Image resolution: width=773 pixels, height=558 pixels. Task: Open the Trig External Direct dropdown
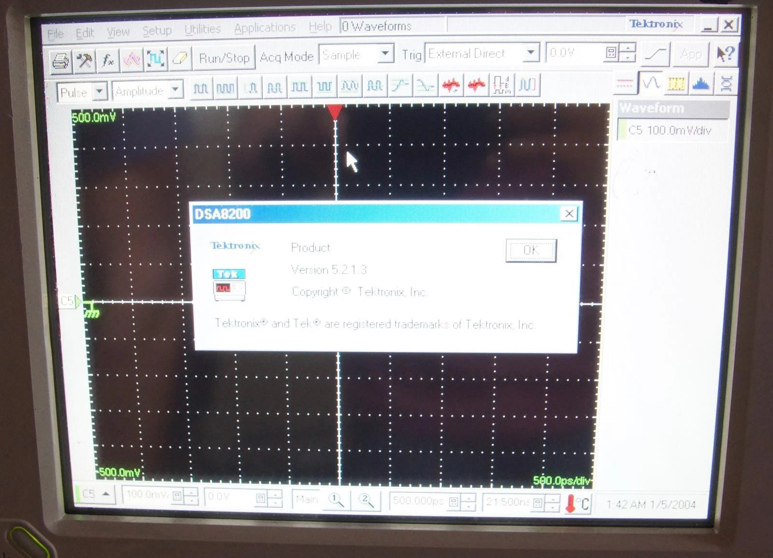(531, 53)
